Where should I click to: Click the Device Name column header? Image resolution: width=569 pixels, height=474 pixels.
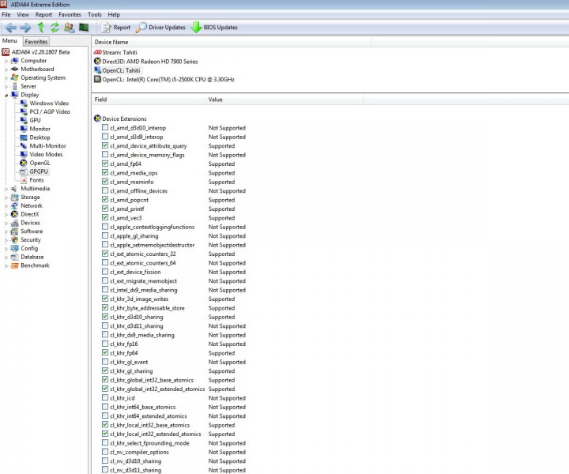pyautogui.click(x=232, y=42)
